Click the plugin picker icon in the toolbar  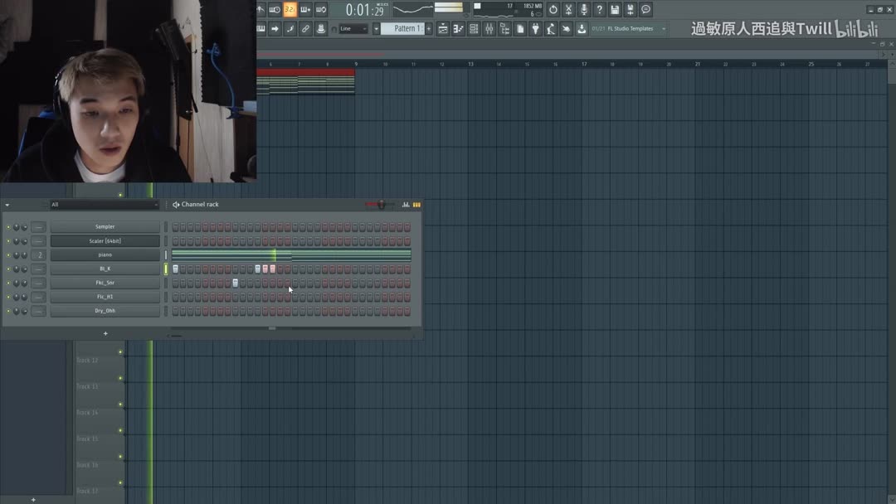[537, 28]
